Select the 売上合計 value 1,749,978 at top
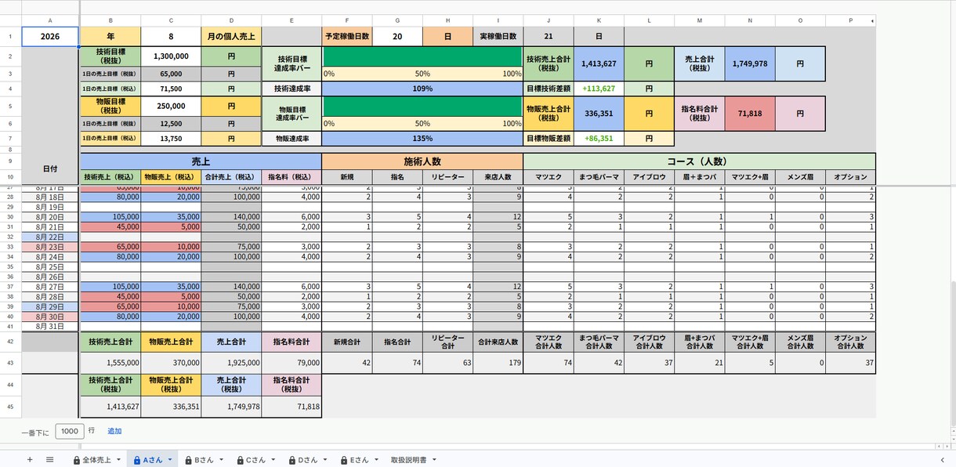 [x=749, y=64]
